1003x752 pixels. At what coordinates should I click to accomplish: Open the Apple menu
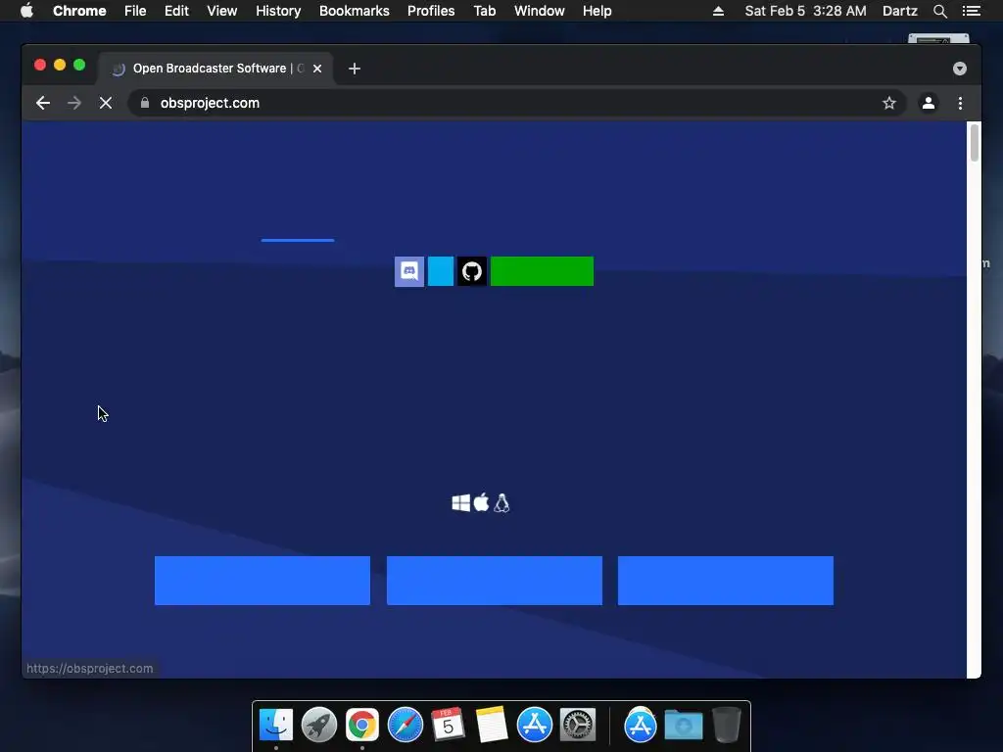tap(26, 11)
